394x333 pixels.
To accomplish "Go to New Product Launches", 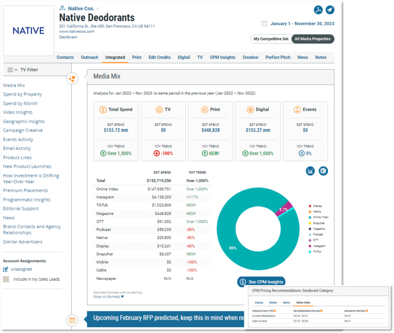I will pos(27,166).
